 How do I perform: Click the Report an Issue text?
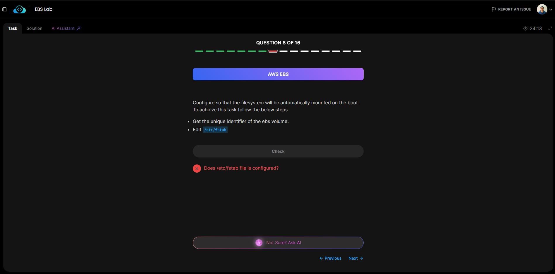515,9
